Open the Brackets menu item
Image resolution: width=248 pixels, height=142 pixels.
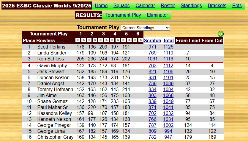click(217, 5)
